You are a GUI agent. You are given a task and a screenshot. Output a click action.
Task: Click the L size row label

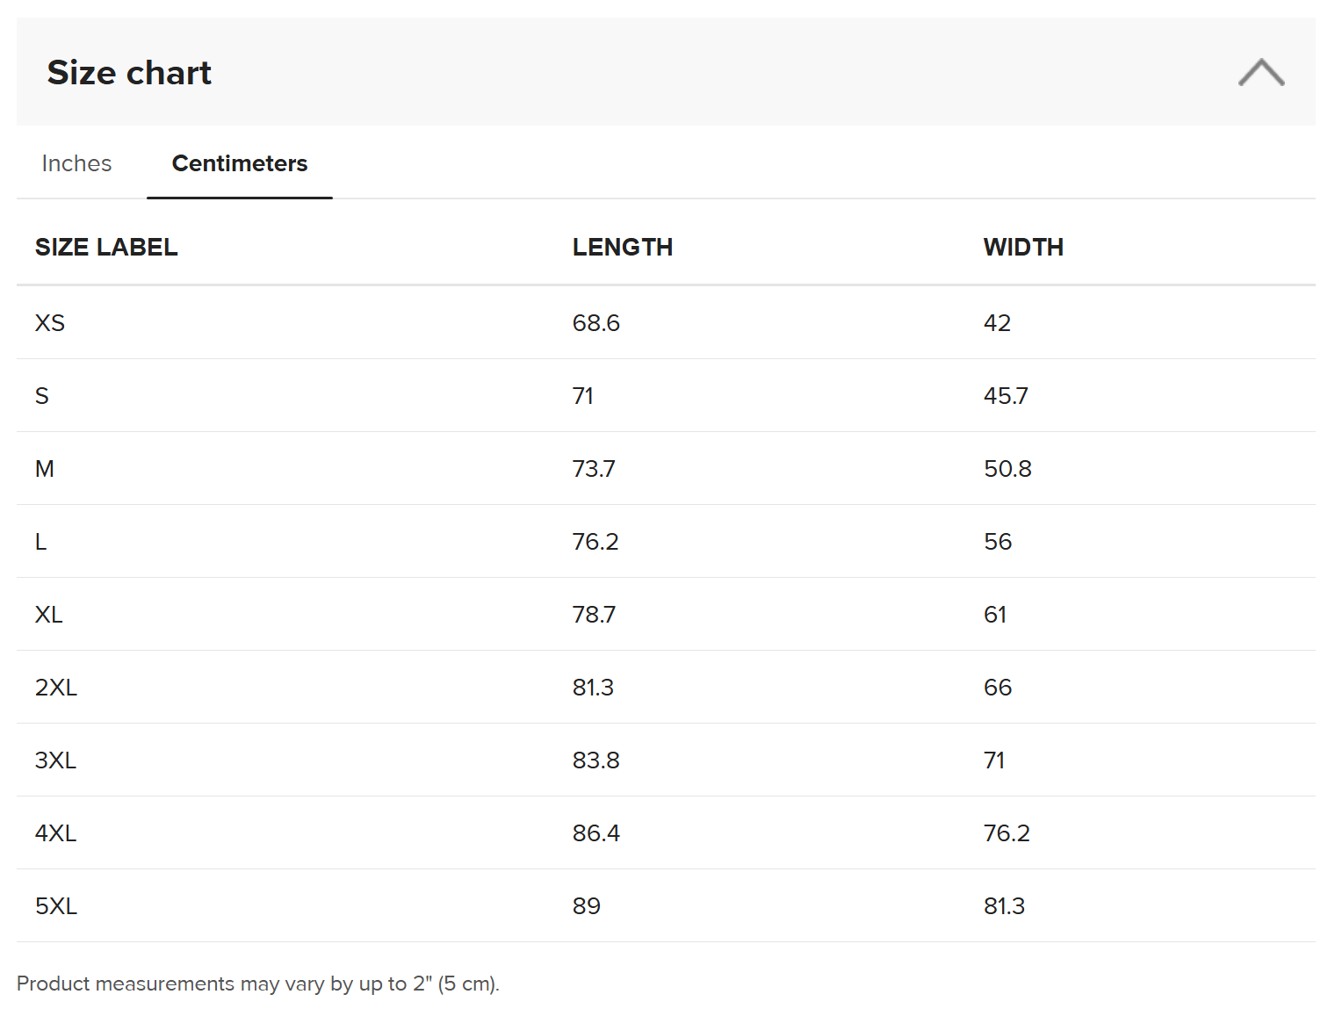click(41, 542)
